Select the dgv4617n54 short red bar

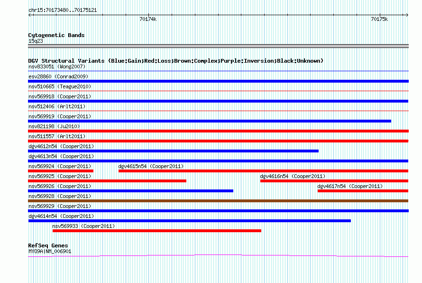(x=363, y=191)
